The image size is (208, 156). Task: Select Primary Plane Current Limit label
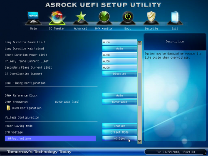pos(27,61)
